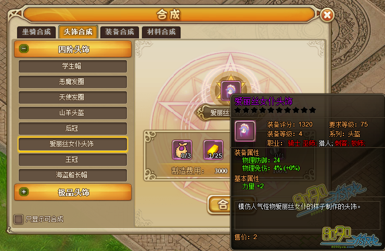Select 天使发圈 in the list

coord(73,97)
